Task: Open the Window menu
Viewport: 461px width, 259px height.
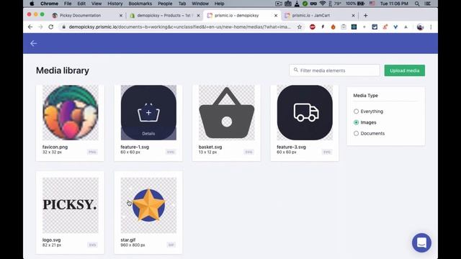Action: [200, 4]
